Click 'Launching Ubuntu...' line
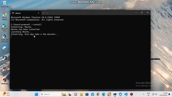Image resolution: width=172 pixels, height=97 pixels. 21,32
